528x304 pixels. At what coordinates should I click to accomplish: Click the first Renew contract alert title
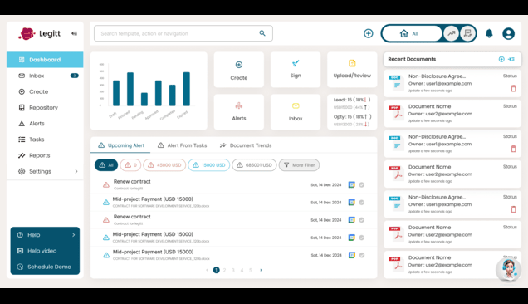tap(132, 181)
